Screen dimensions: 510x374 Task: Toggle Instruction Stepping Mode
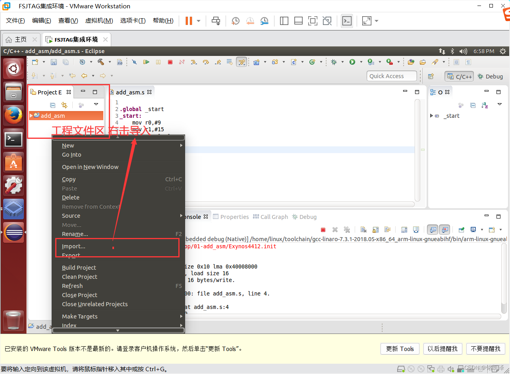(x=241, y=62)
